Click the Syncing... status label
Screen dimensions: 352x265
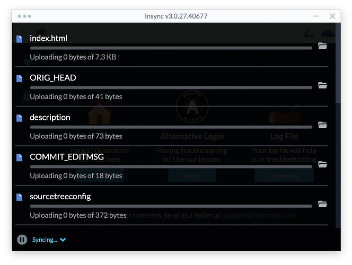pos(45,240)
